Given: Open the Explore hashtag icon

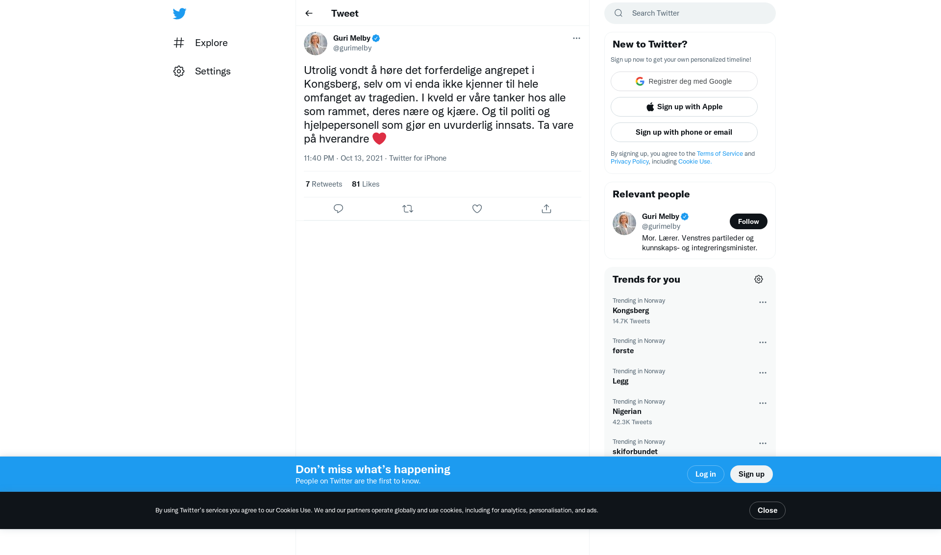Looking at the screenshot, I should click(179, 43).
